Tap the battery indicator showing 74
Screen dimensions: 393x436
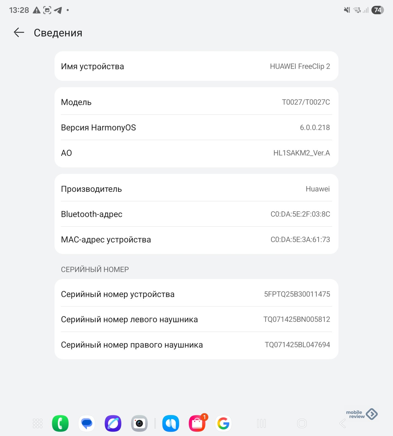point(377,10)
